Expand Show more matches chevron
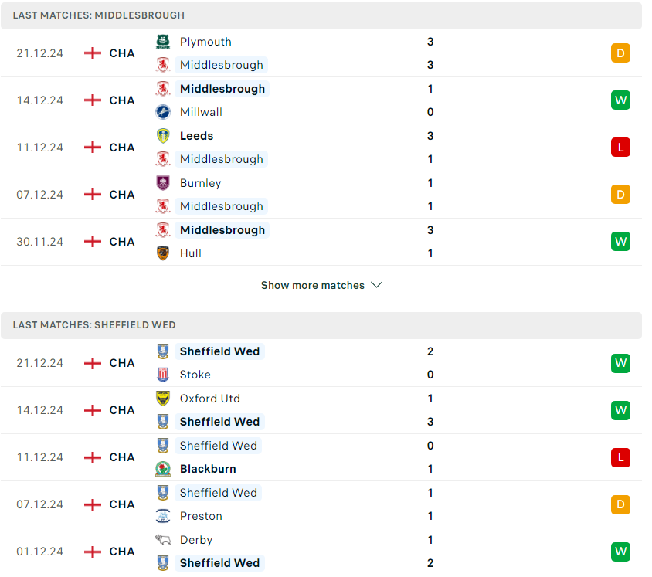652x577 pixels. point(377,285)
